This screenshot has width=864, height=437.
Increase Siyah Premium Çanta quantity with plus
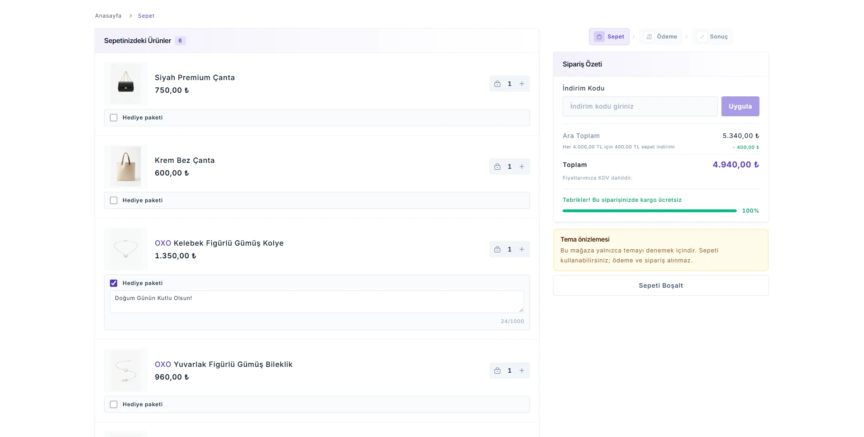click(x=522, y=84)
